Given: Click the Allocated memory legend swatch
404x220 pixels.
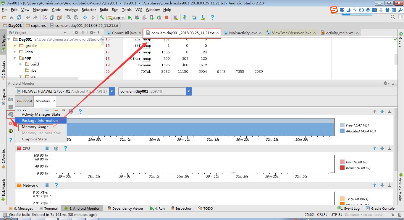Looking at the screenshot, I should 342,131.
